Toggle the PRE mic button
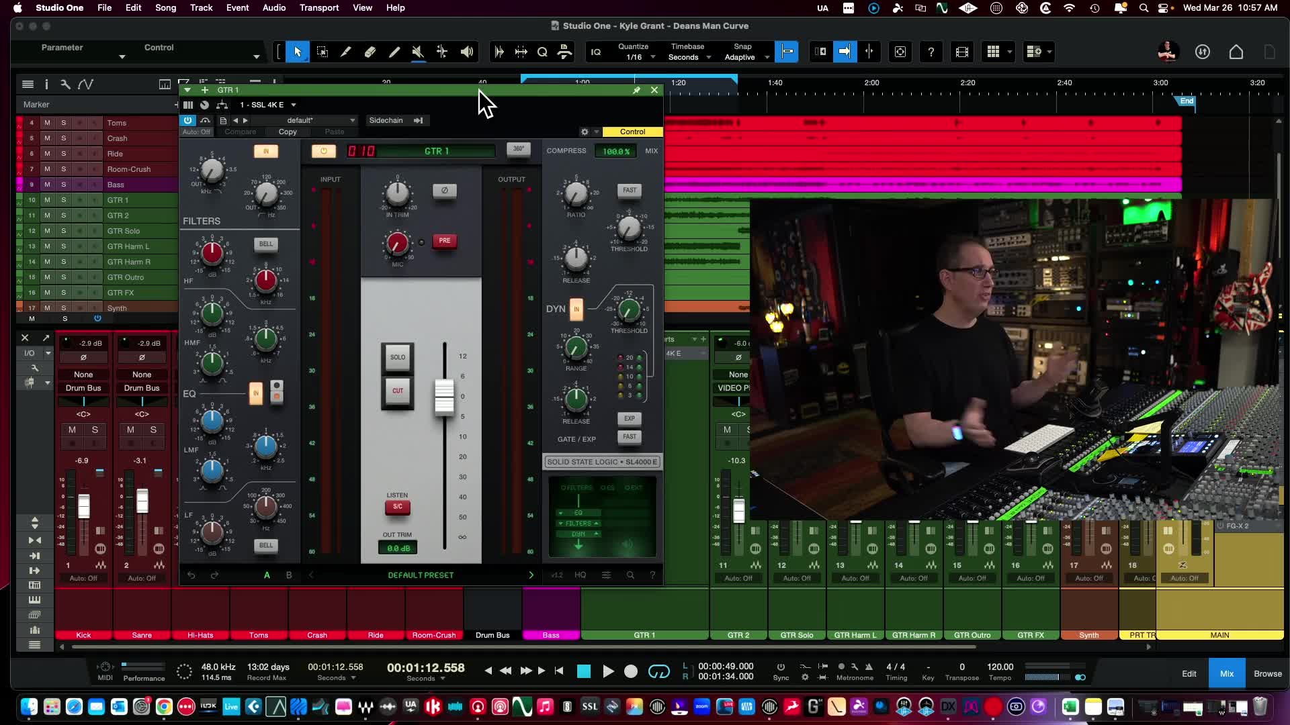 [444, 241]
